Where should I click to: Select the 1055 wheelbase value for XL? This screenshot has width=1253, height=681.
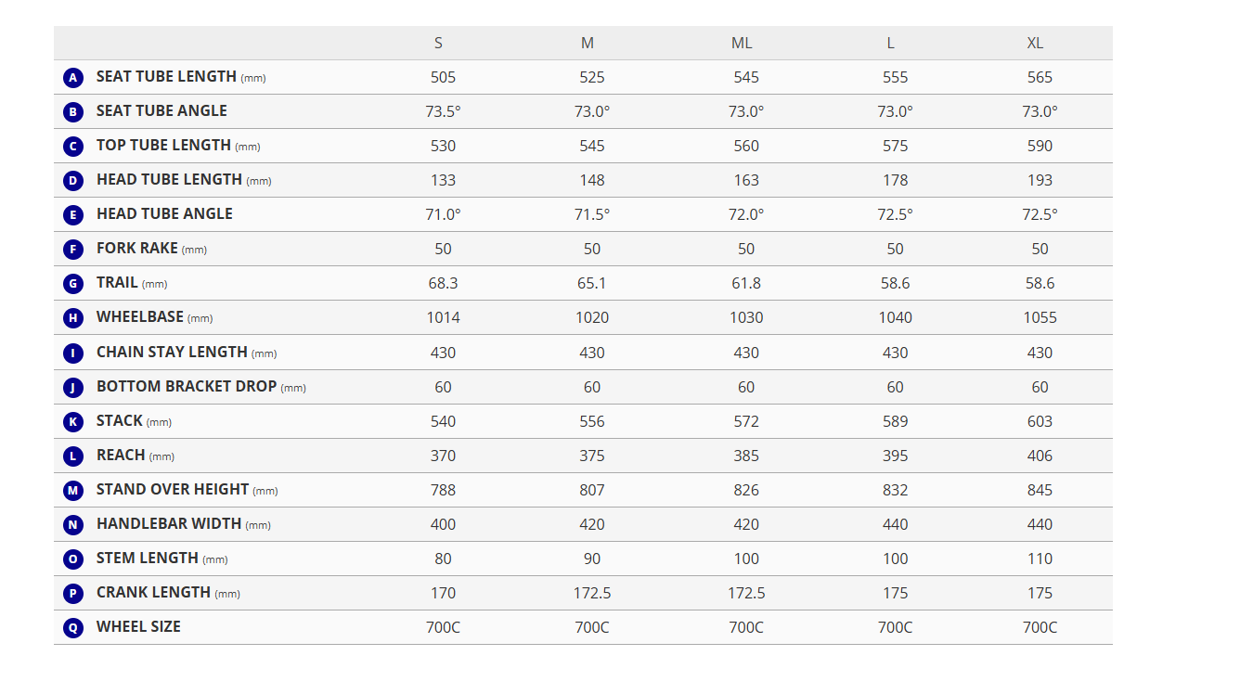point(1040,317)
